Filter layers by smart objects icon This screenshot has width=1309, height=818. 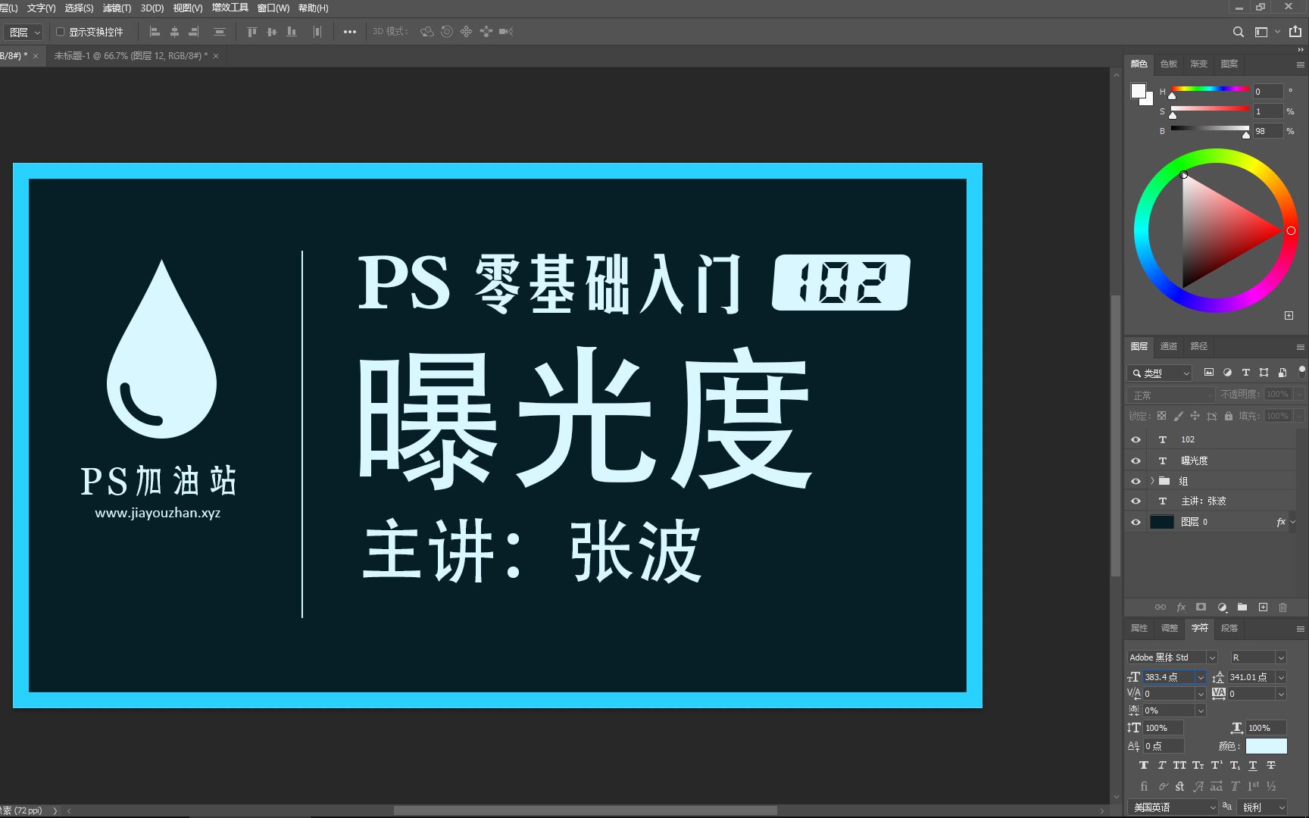(1282, 373)
